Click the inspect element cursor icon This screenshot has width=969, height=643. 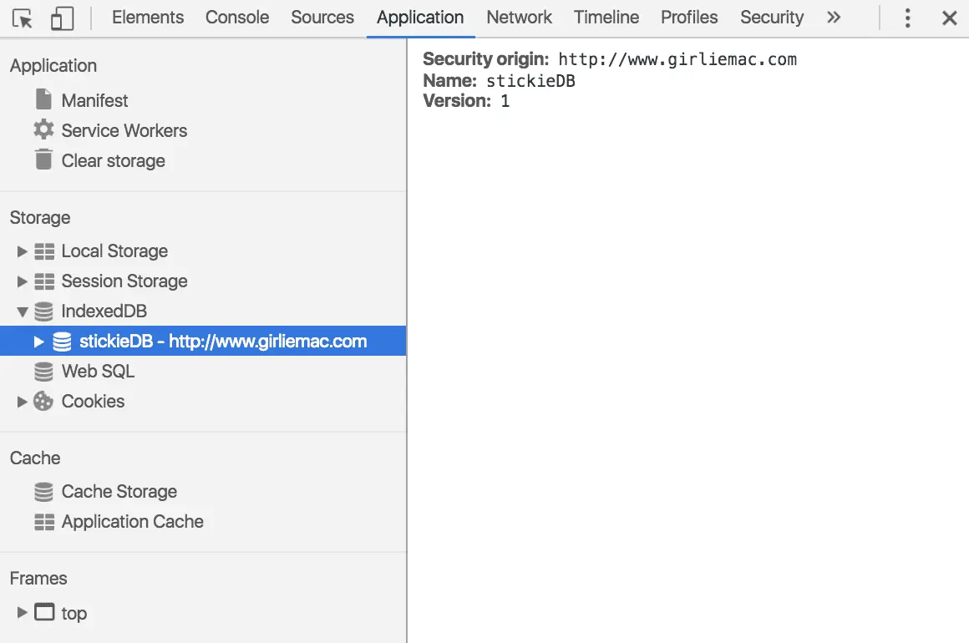pyautogui.click(x=23, y=18)
